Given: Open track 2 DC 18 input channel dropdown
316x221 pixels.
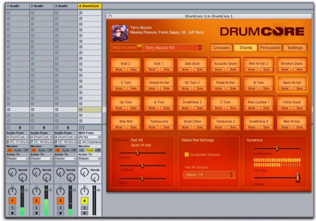Looking at the screenshot, I should coord(42,142).
